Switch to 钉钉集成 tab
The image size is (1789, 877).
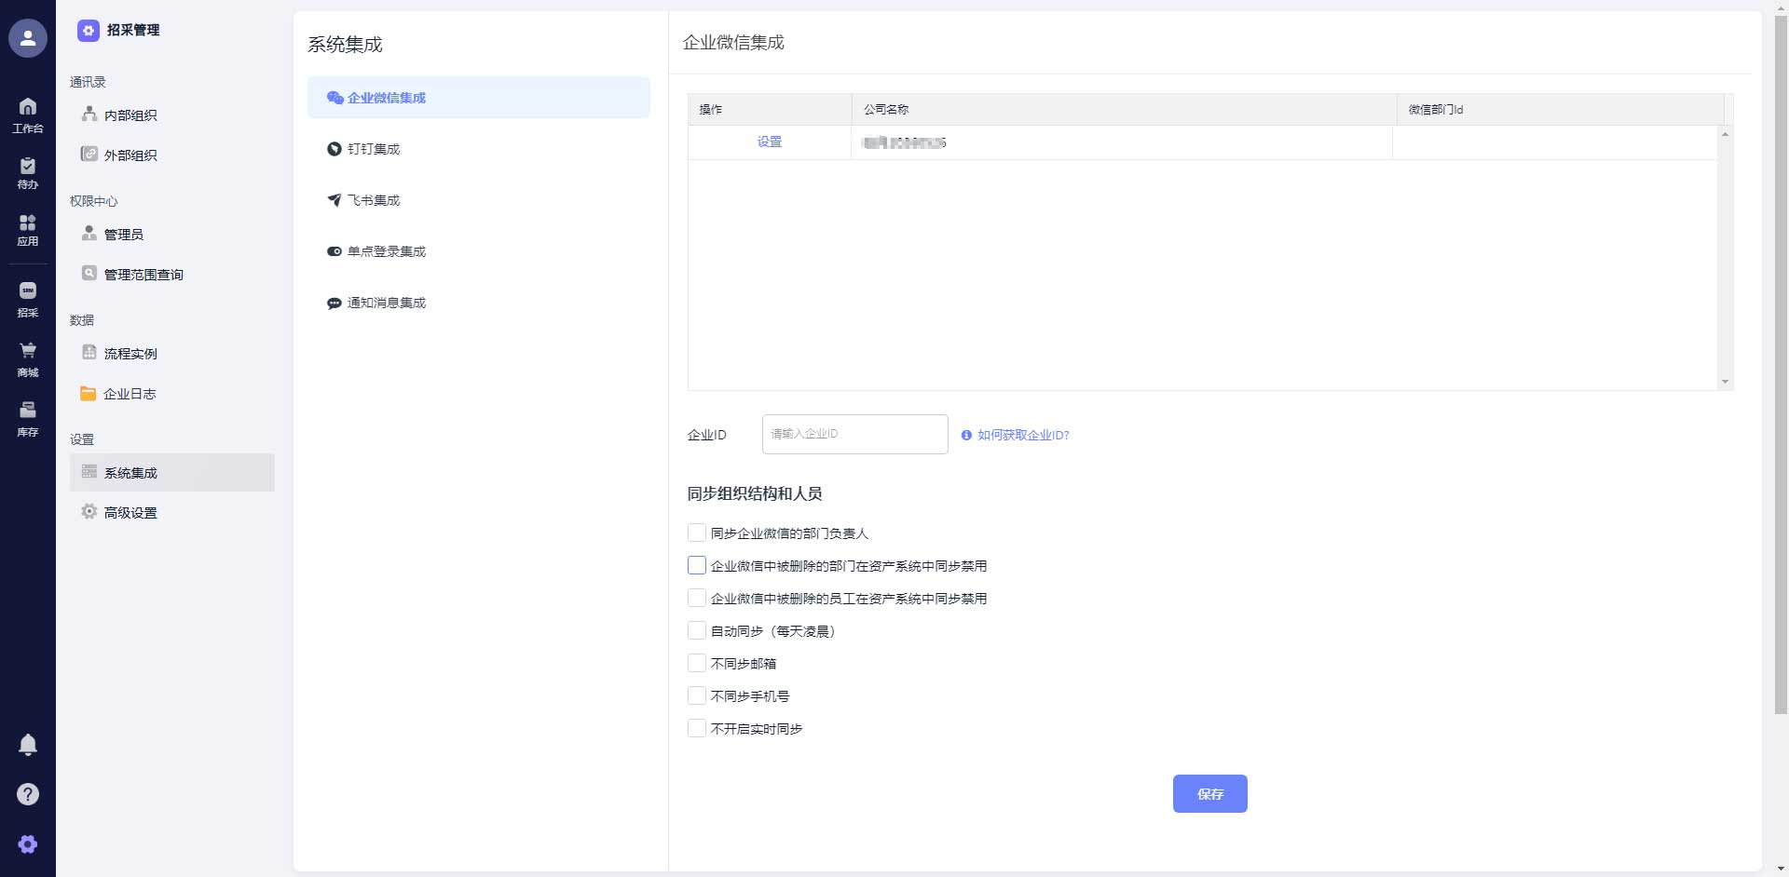(x=479, y=149)
